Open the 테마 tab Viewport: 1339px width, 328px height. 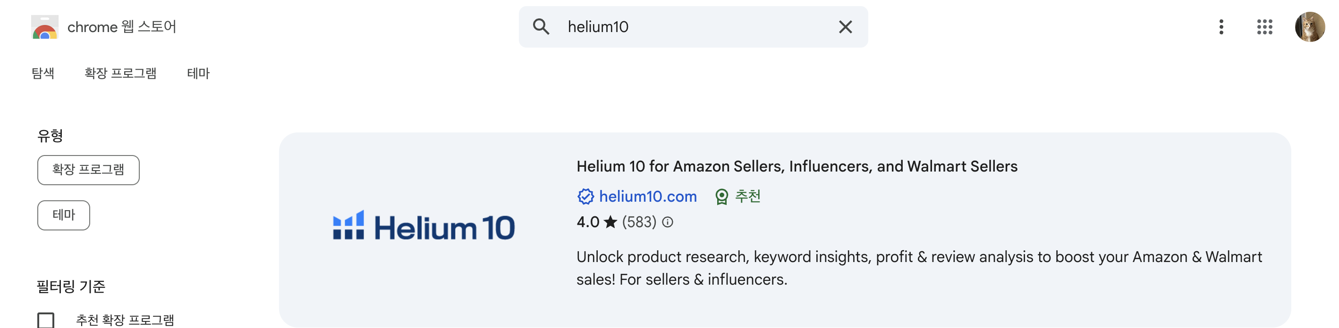pyautogui.click(x=197, y=73)
